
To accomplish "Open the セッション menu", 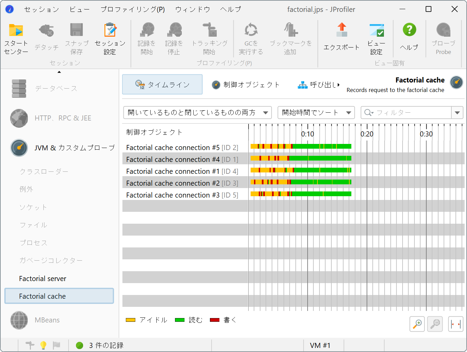I will (x=41, y=10).
